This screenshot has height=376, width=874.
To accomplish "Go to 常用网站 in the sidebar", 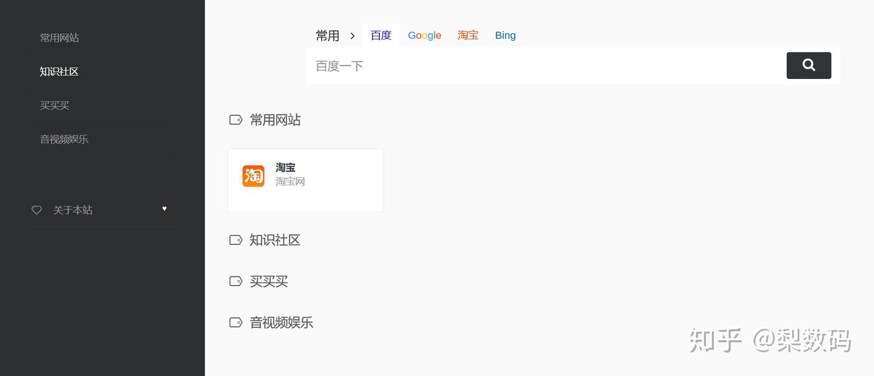I will point(59,38).
